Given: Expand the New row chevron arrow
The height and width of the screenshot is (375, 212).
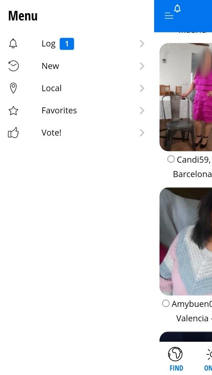Looking at the screenshot, I should pyautogui.click(x=142, y=66).
